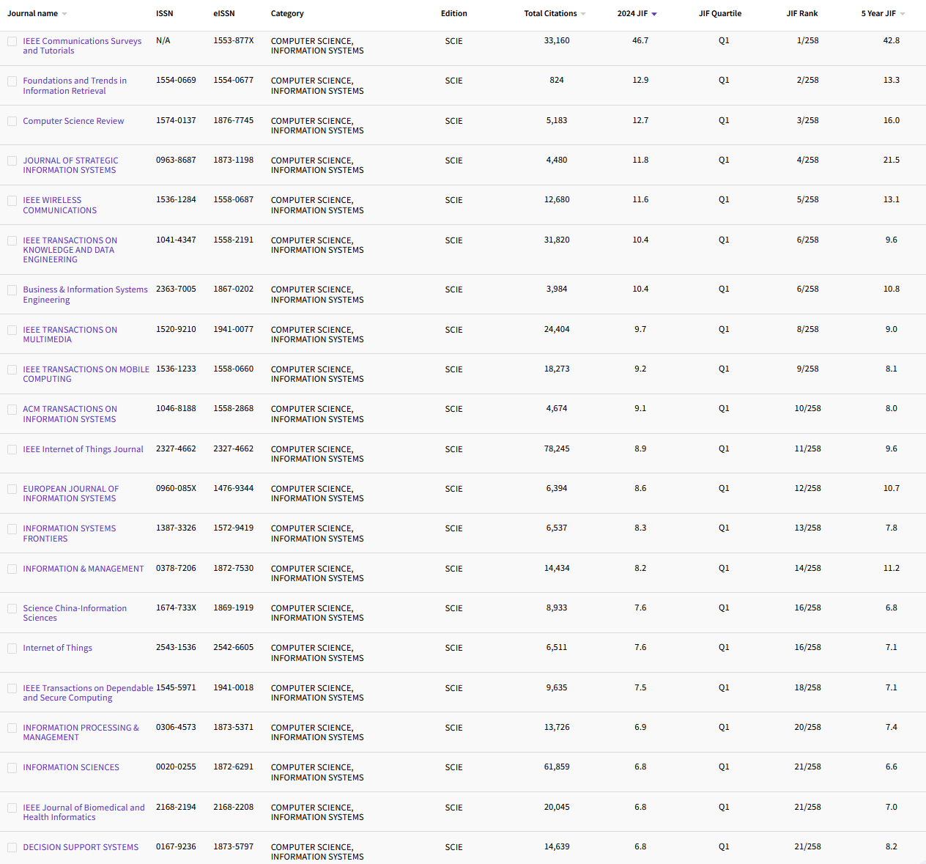
Task: Enable the checkbox for IEEE Internet of Things Journal
Action: pos(12,449)
